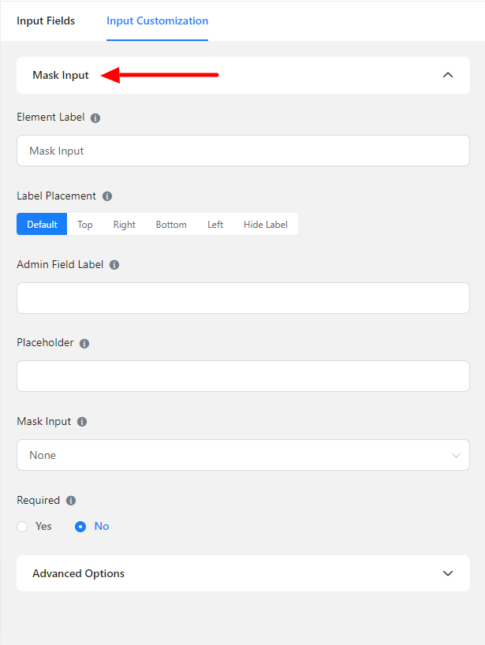Screen dimensions: 485x645
Task: Select Yes radio for Required
Action: coord(22,527)
